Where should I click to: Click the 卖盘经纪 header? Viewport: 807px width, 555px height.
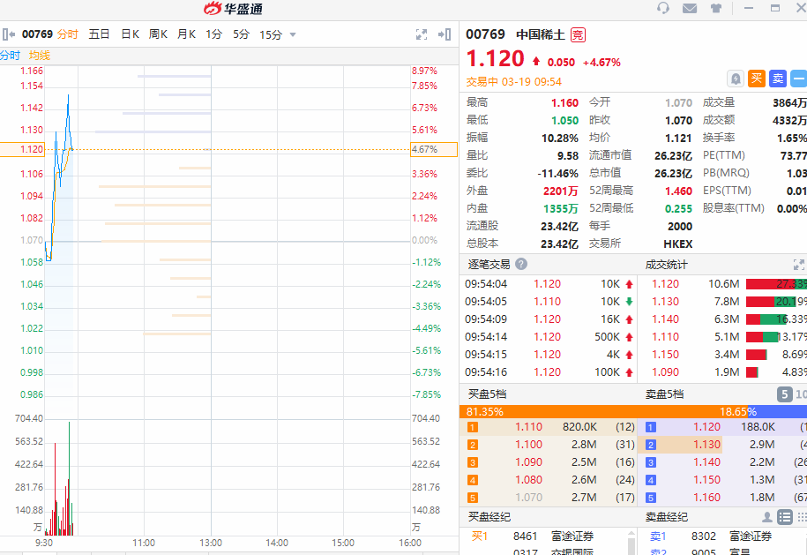(x=667, y=517)
